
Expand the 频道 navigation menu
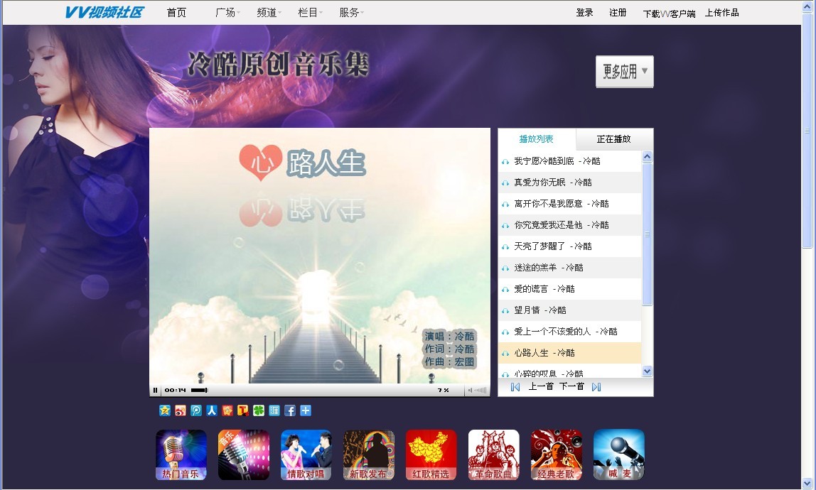tap(269, 13)
